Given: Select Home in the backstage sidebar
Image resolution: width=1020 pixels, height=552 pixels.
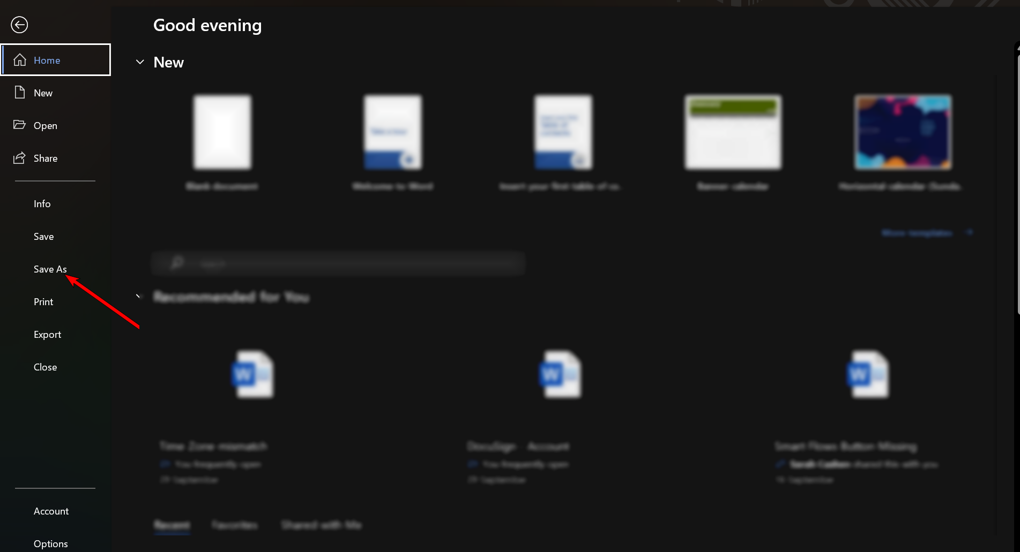Looking at the screenshot, I should pyautogui.click(x=56, y=60).
